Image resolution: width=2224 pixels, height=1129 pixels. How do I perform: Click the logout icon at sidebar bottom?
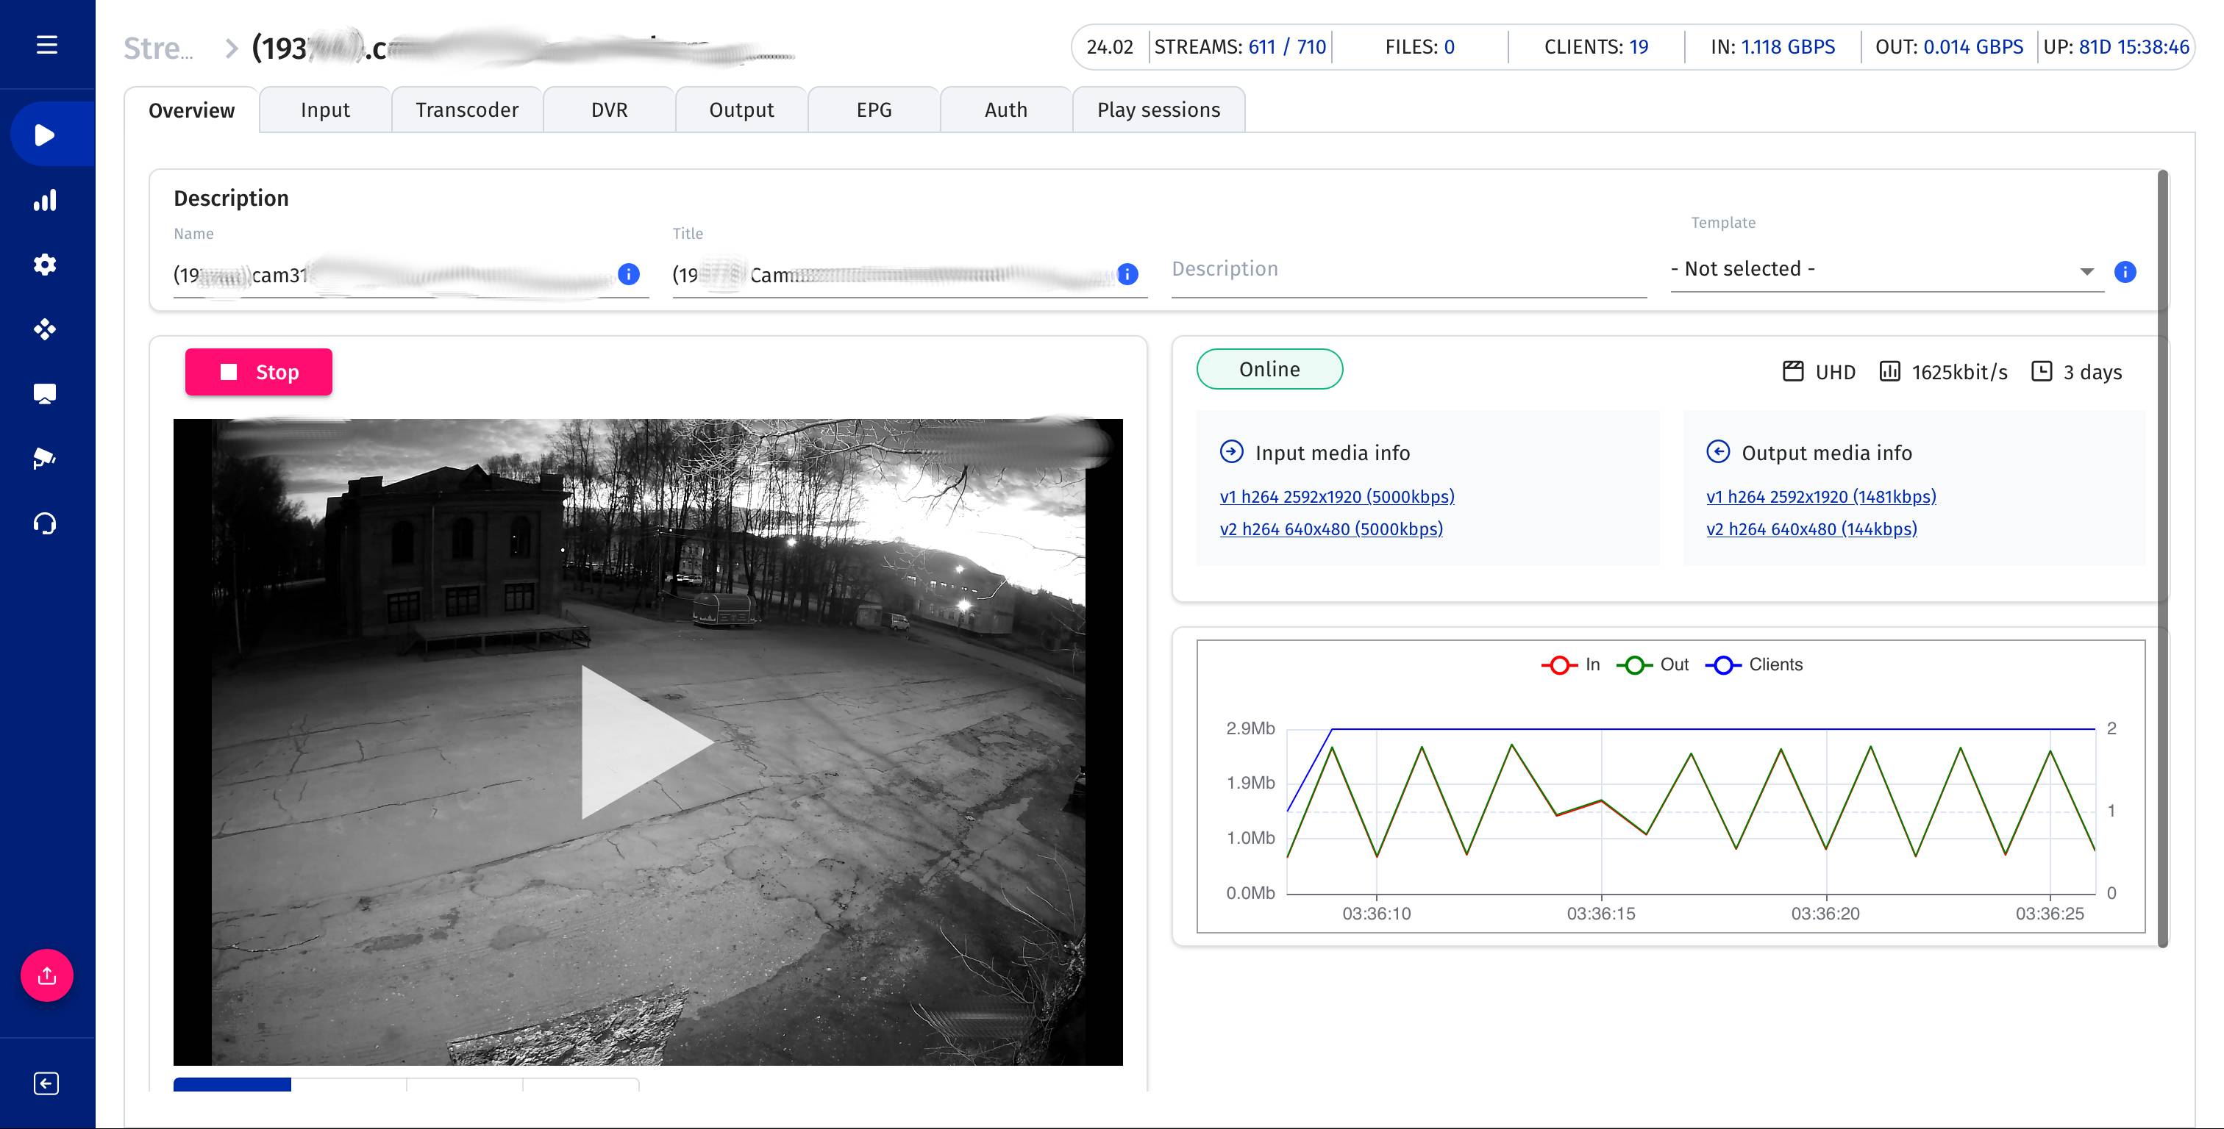pyautogui.click(x=46, y=1083)
